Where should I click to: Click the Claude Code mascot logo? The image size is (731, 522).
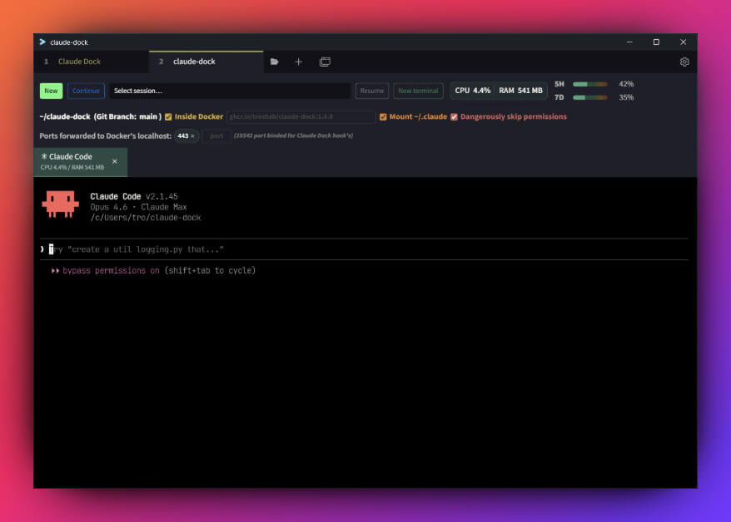[60, 204]
